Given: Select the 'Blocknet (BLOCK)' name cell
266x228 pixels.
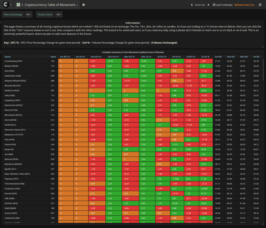Looking at the screenshot, I should [x=25, y=86].
